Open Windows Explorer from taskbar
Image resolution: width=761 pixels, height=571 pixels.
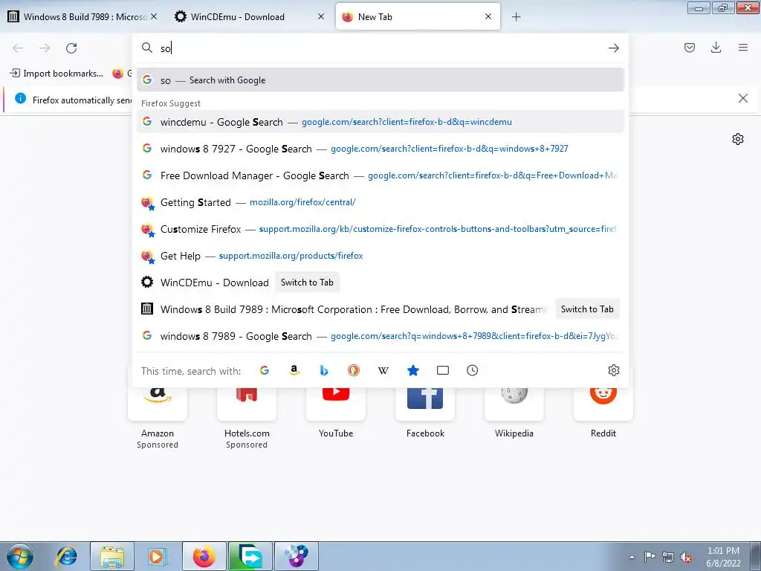111,556
